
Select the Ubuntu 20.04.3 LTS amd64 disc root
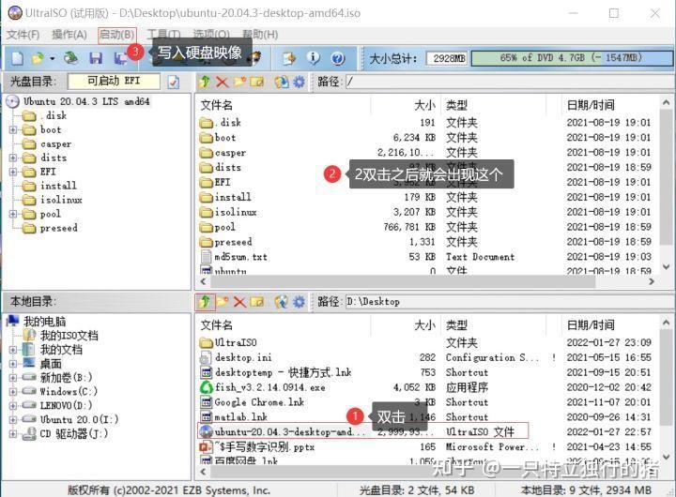[86, 101]
